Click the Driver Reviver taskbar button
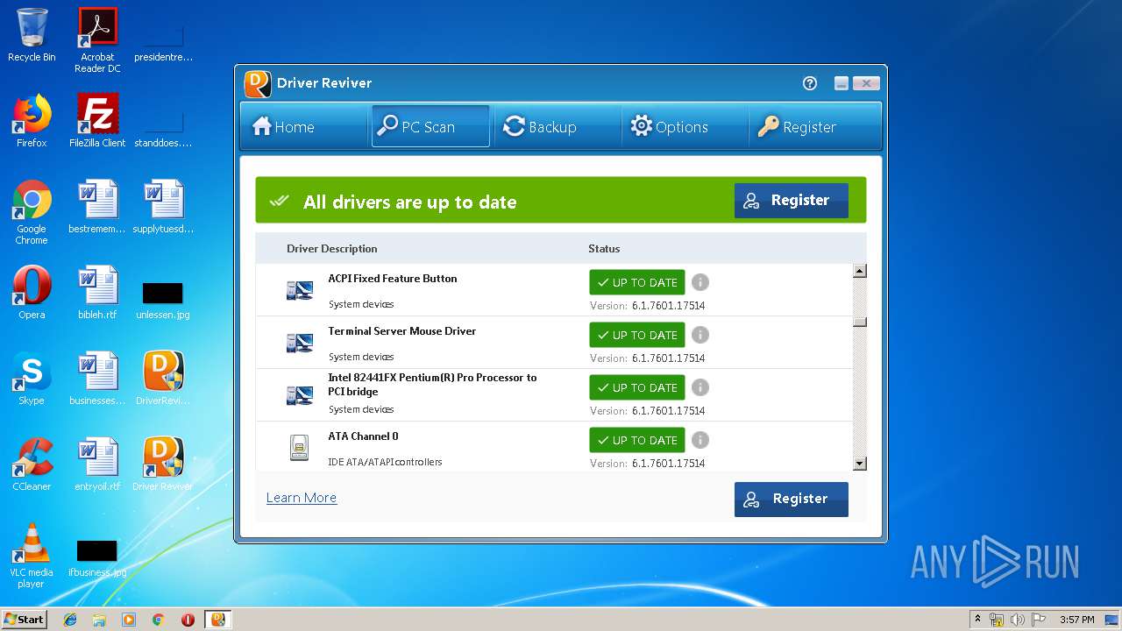 click(x=217, y=620)
